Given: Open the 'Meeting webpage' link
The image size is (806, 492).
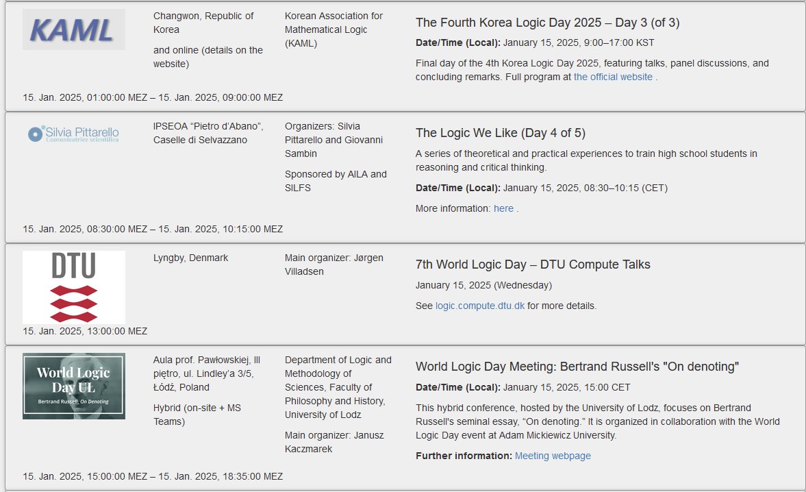Looking at the screenshot, I should [553, 456].
